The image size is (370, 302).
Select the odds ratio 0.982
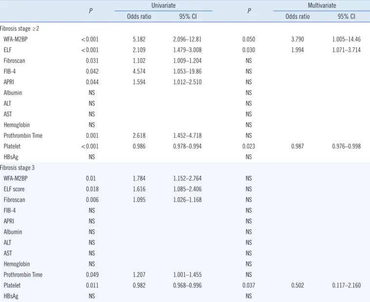[139, 285]
